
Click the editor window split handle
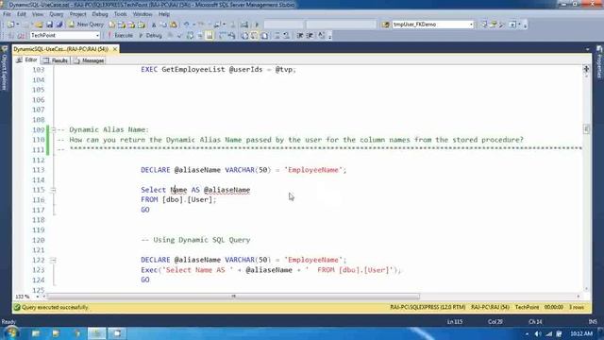(x=586, y=69)
